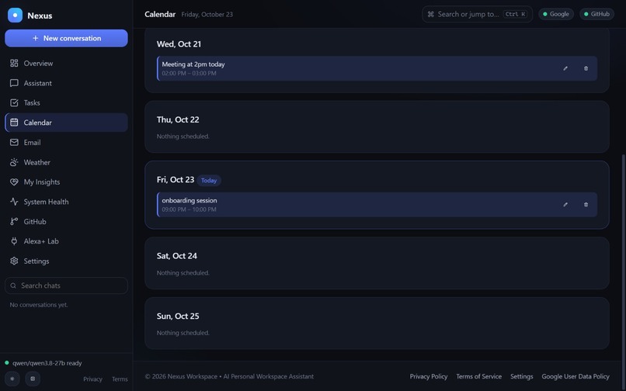This screenshot has height=391, width=626.
Task: Delete the 'Meeting at 2pm today' event
Action: point(586,68)
